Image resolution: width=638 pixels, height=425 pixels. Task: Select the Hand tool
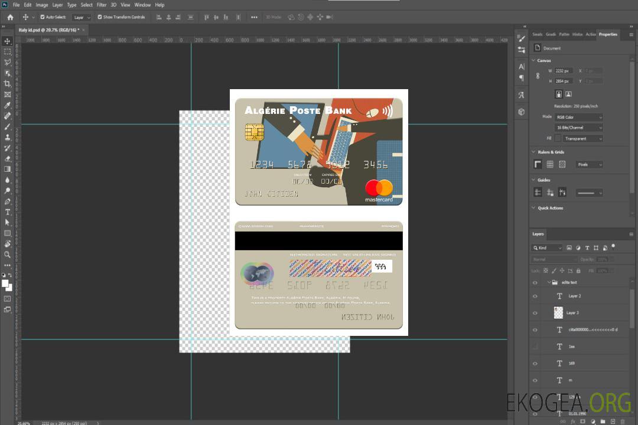coord(7,244)
